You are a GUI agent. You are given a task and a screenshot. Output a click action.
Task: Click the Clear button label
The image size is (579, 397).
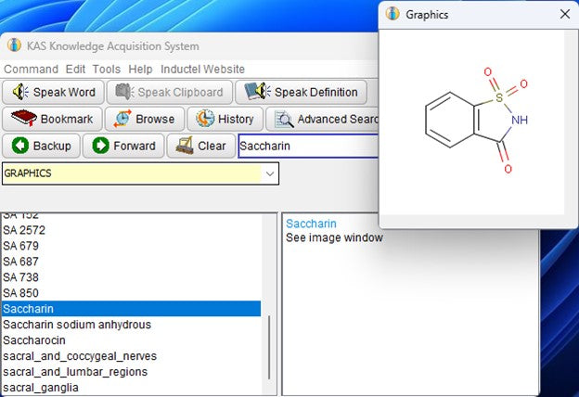tap(212, 146)
